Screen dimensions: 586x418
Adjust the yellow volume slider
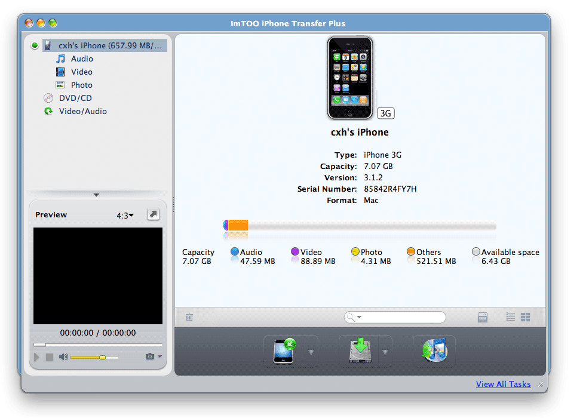[x=94, y=358]
